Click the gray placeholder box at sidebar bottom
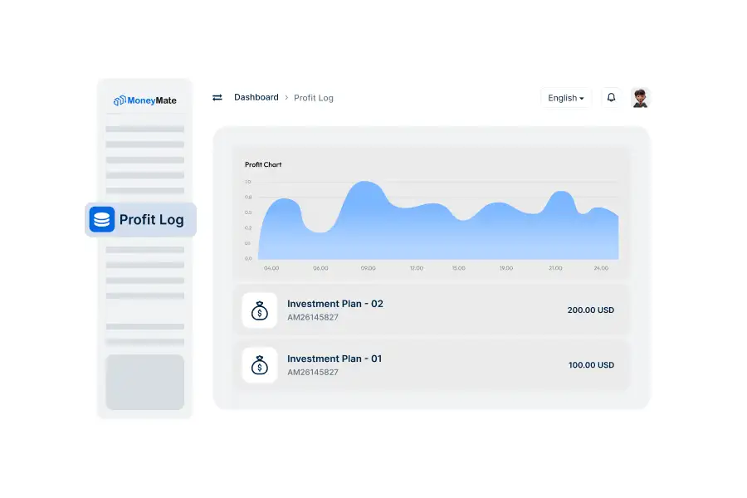 [x=145, y=382]
